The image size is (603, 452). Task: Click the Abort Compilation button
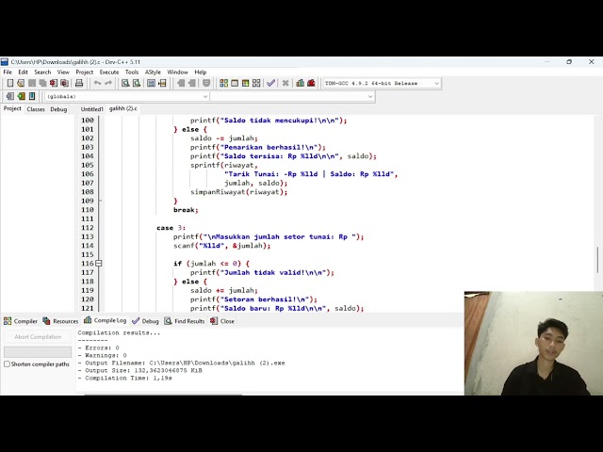click(x=38, y=337)
